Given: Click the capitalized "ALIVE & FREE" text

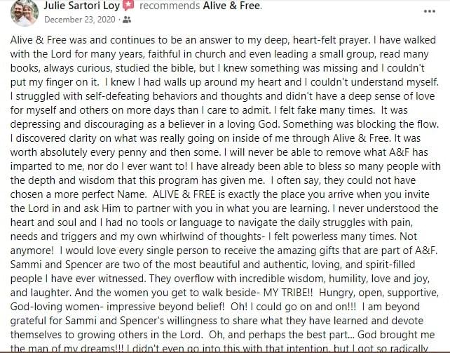Looking at the screenshot, I should point(184,194).
